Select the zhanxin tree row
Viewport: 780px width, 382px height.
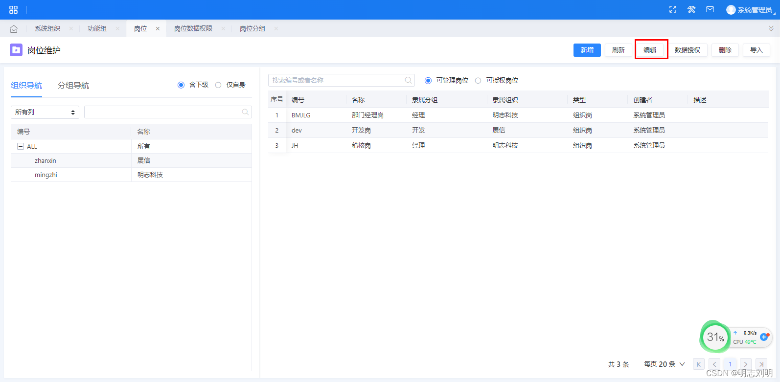point(131,160)
